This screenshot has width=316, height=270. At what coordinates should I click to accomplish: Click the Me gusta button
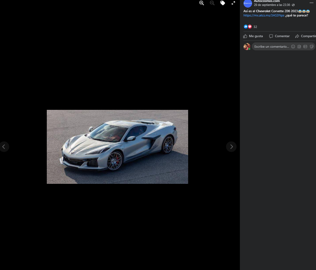click(253, 36)
